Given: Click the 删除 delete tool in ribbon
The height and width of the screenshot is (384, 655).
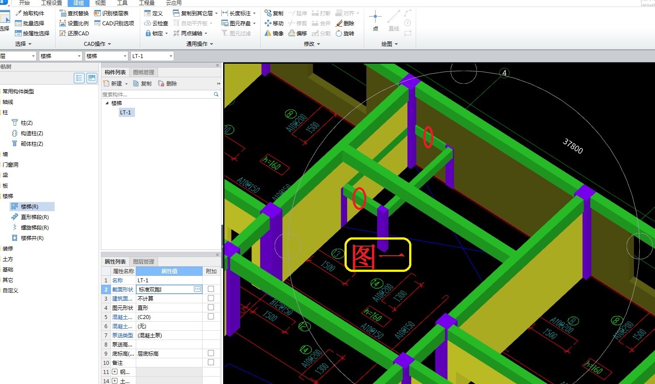Looking at the screenshot, I should point(345,23).
